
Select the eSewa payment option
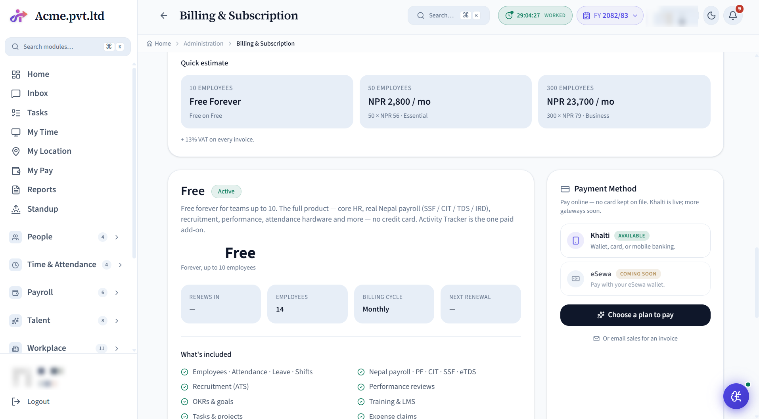point(635,279)
